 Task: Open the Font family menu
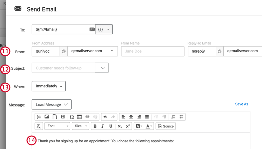point(57,126)
